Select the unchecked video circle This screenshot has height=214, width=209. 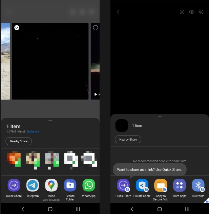[x=95, y=28]
